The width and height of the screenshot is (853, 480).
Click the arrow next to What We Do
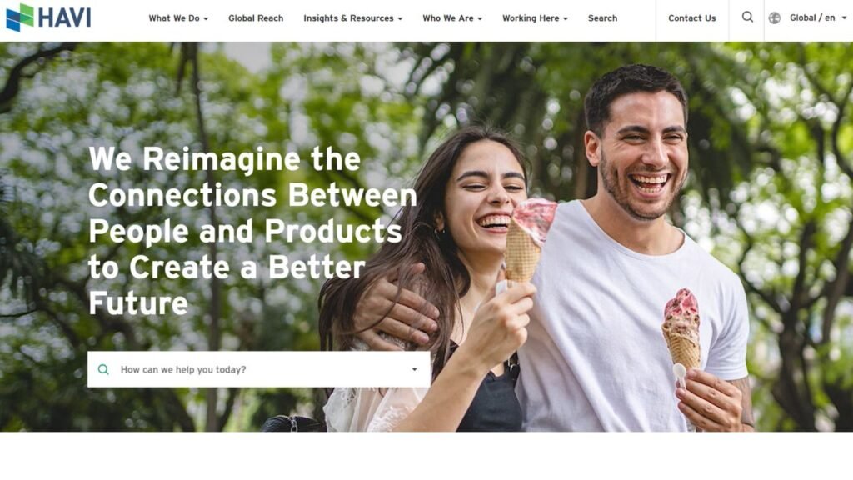click(206, 18)
